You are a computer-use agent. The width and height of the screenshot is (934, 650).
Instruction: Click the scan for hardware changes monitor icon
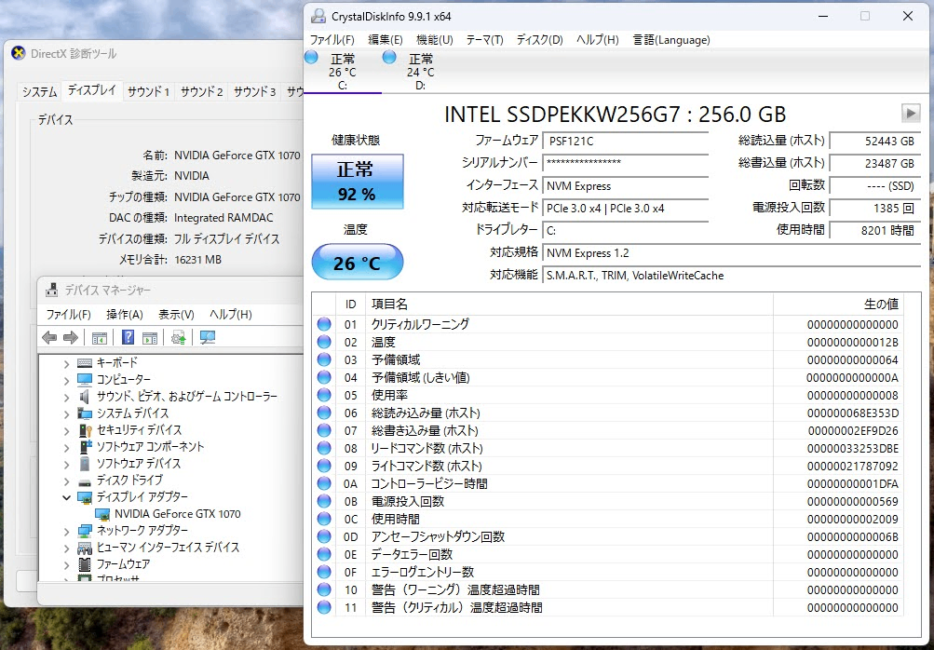click(208, 338)
